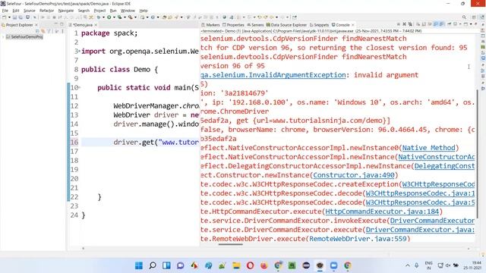Open the Window menu
Screen dimensions: 486x273
click(x=128, y=11)
